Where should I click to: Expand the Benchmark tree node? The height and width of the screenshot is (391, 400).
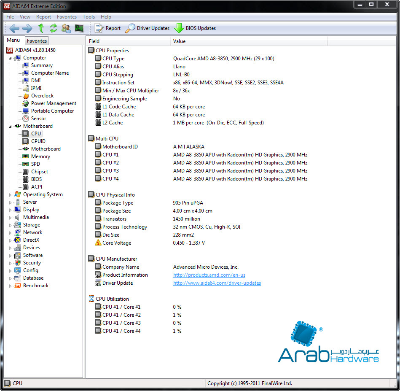pyautogui.click(x=10, y=286)
